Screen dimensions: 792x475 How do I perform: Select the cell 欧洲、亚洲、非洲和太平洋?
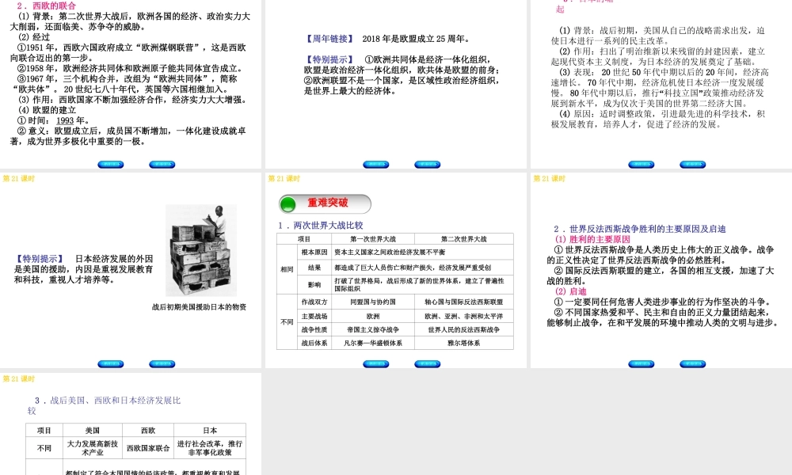(x=463, y=316)
